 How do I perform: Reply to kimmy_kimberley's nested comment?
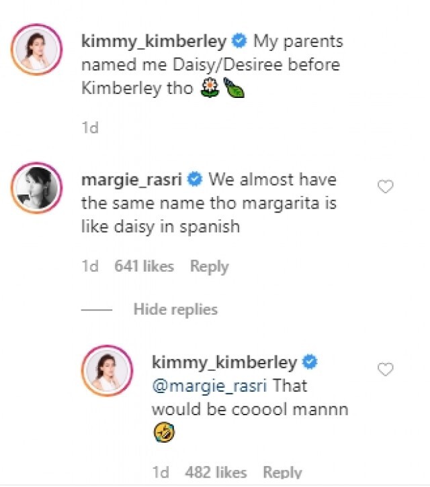pyautogui.click(x=282, y=472)
